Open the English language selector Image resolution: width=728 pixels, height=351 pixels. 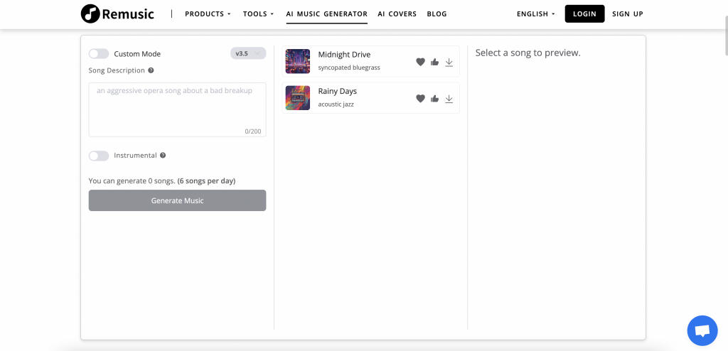[x=536, y=14]
